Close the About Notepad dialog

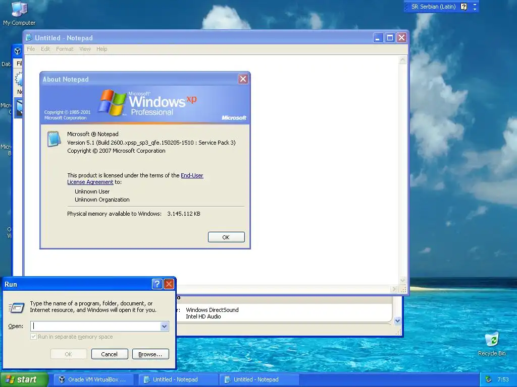click(x=243, y=79)
